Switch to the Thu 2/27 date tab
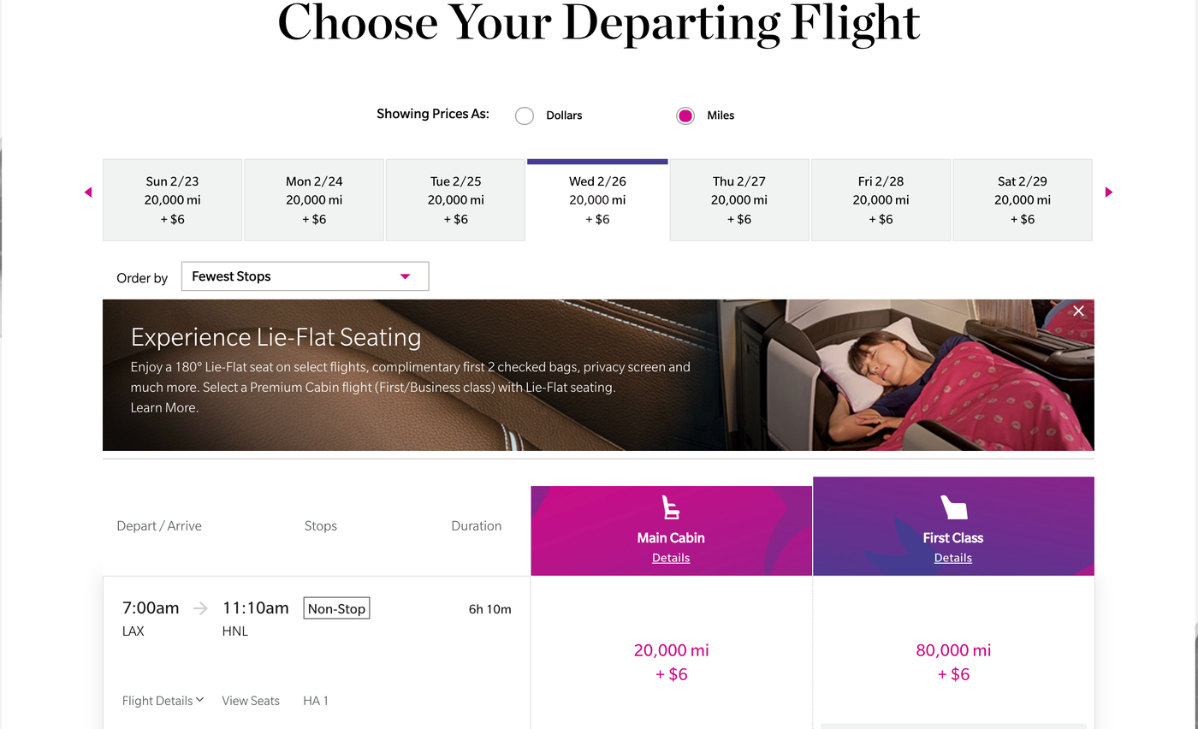This screenshot has height=729, width=1198. pyautogui.click(x=738, y=199)
